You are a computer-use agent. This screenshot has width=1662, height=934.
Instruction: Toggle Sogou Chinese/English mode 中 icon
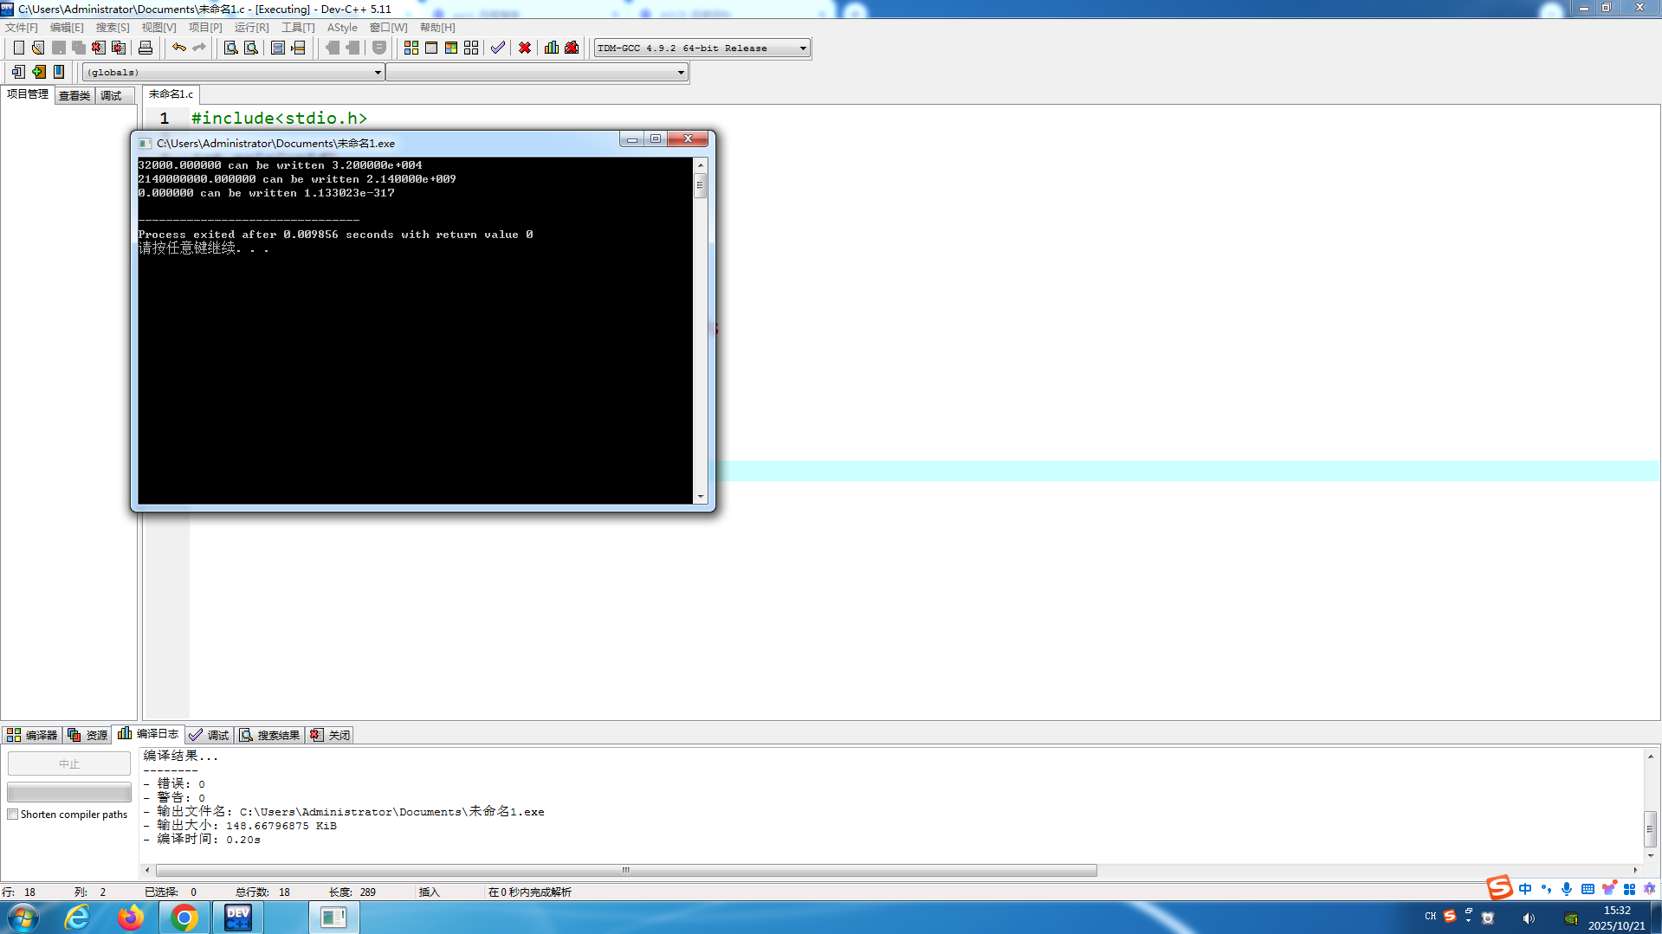tap(1525, 889)
